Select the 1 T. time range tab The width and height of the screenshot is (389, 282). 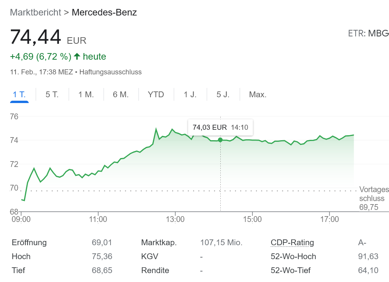coord(19,95)
